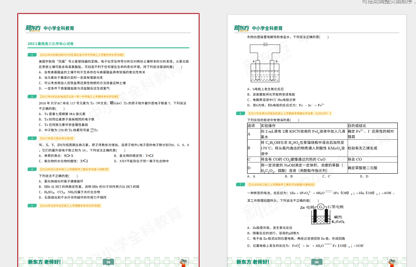Click the 实验操作 table header cell
Screen dimensions: 416x267
pos(304,126)
